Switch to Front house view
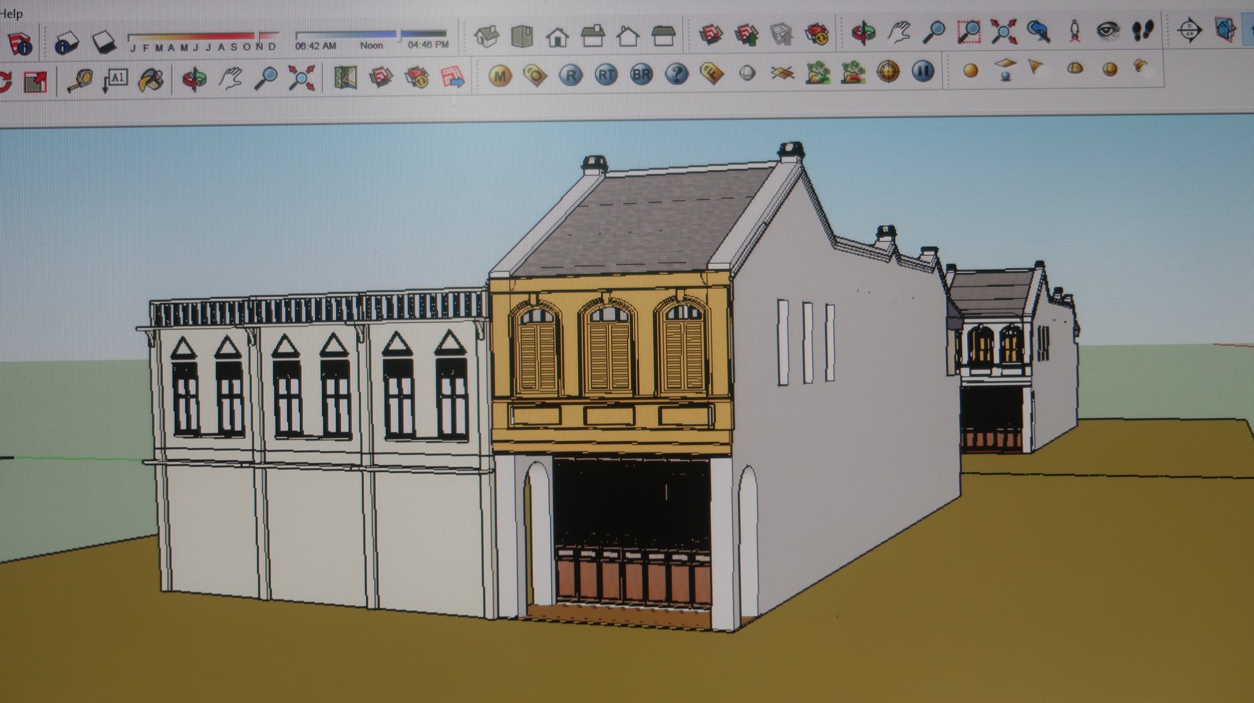This screenshot has height=703, width=1254. coord(557,37)
